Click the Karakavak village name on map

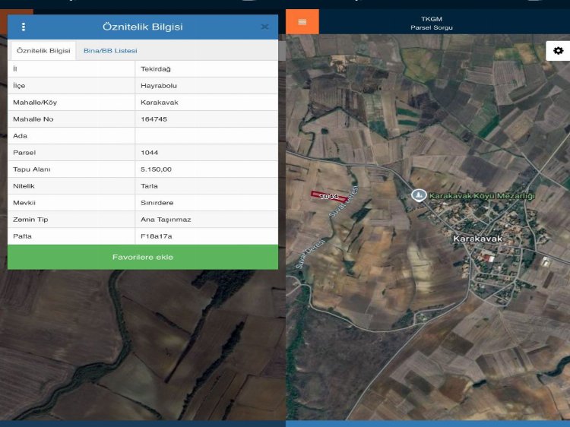[x=477, y=239]
